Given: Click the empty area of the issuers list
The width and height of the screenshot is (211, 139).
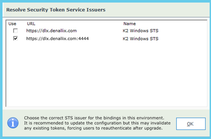Looking at the screenshot, I should (106, 74).
